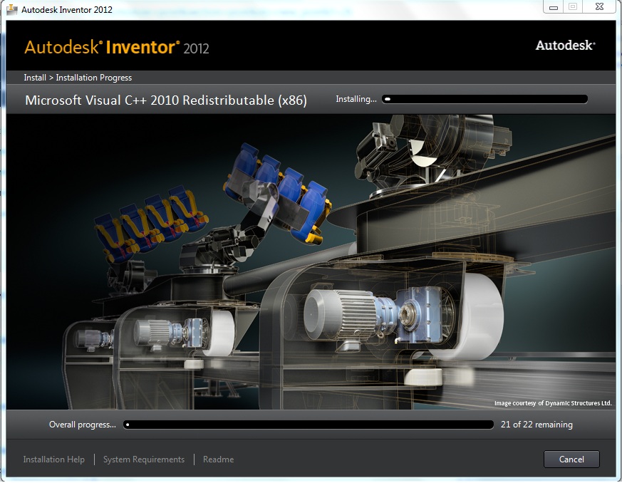Click the 'Install > Installation Progress' breadcrumb
Viewport: 622px width, 483px height.
point(78,78)
